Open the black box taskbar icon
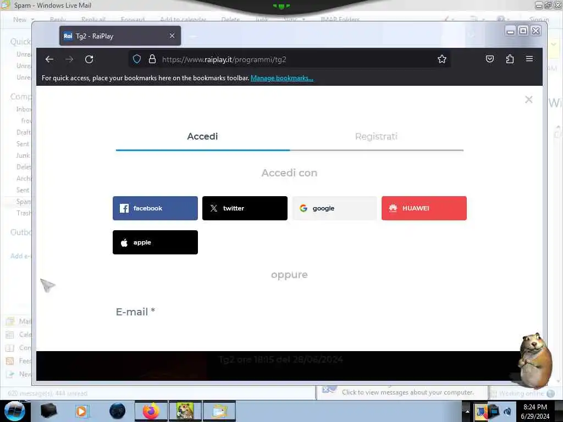 [48, 411]
